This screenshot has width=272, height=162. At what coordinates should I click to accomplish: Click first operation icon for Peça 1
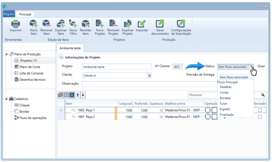[208, 110]
